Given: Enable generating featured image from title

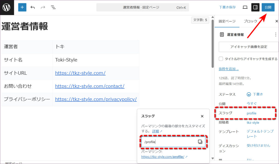Looking at the screenshot, I should 221,59.
